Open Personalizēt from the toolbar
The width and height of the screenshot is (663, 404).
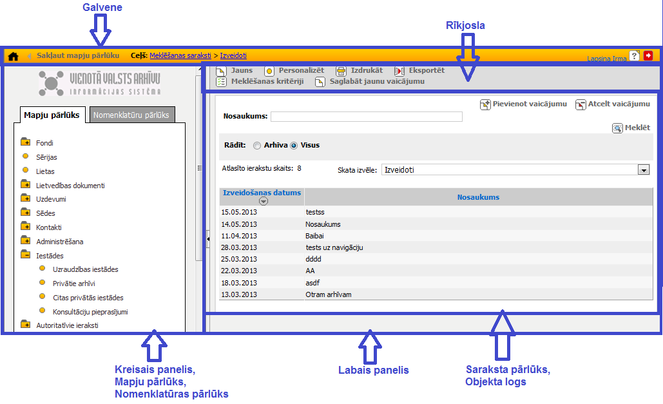(x=269, y=71)
